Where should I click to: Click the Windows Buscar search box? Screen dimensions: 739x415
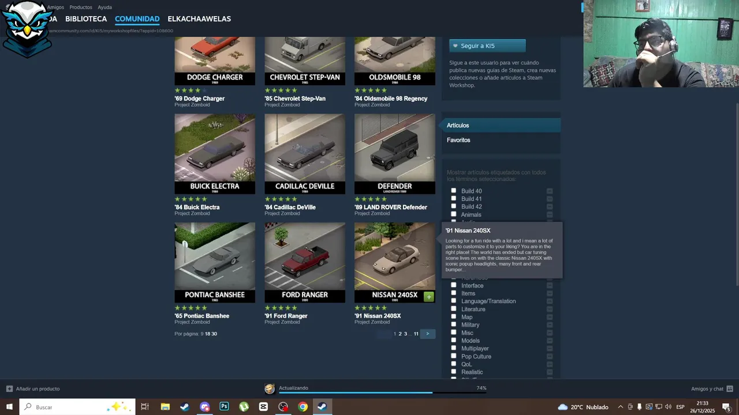click(x=77, y=407)
